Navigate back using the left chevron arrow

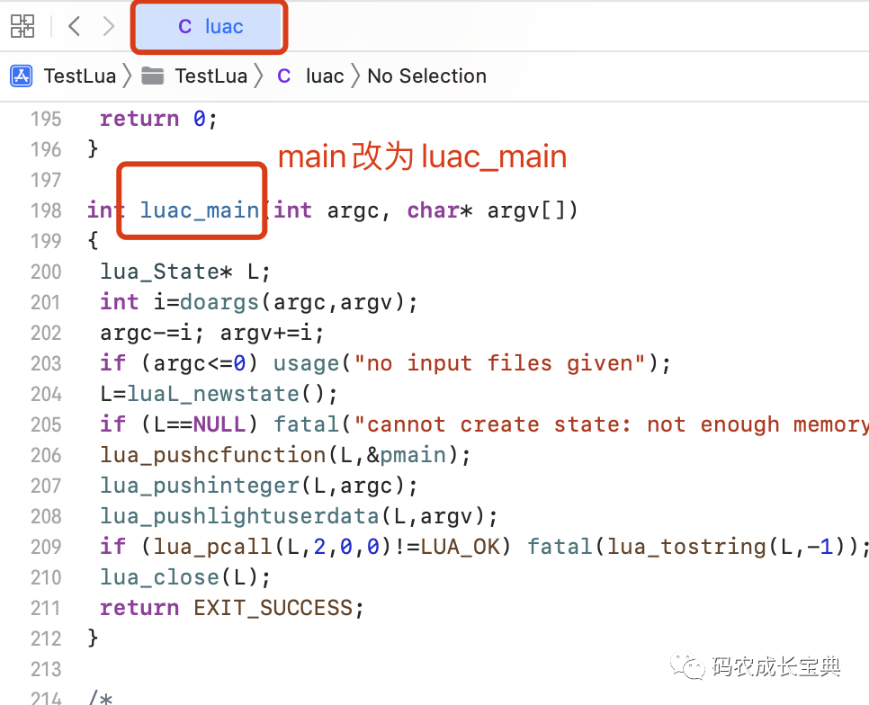[x=74, y=26]
